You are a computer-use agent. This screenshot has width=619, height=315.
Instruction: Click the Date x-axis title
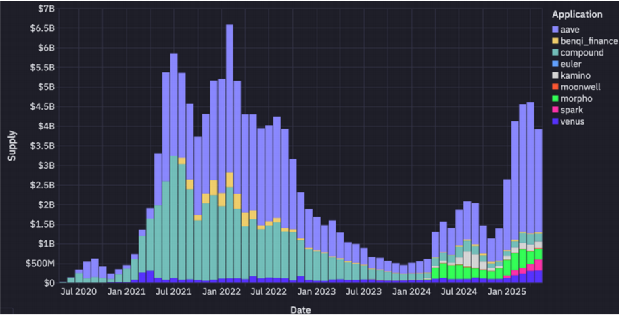pos(300,308)
